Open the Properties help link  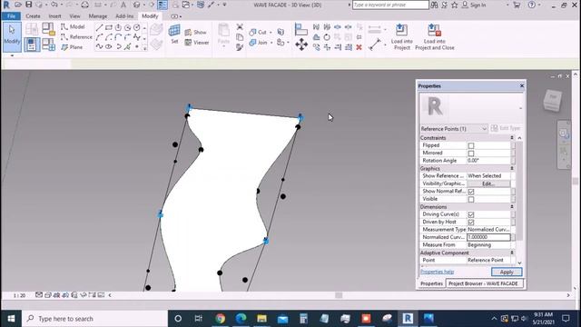[437, 272]
